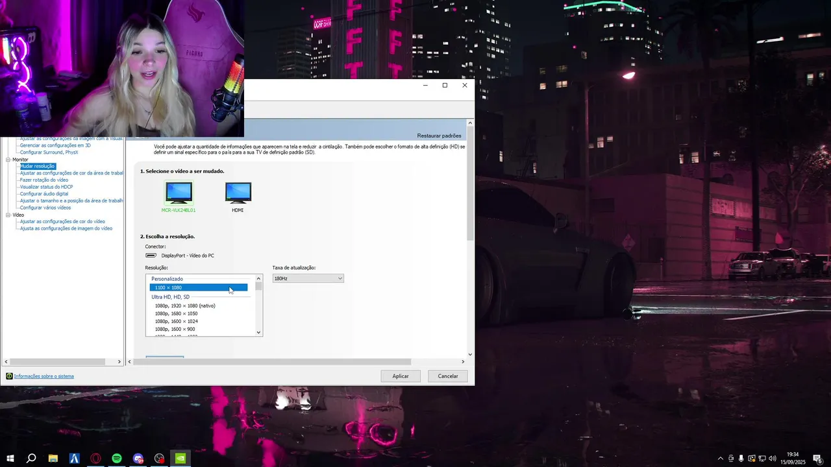Screen dimensions: 831x467
Task: Select 1080p, 1920 × 1080 (nativo)
Action: tap(185, 305)
